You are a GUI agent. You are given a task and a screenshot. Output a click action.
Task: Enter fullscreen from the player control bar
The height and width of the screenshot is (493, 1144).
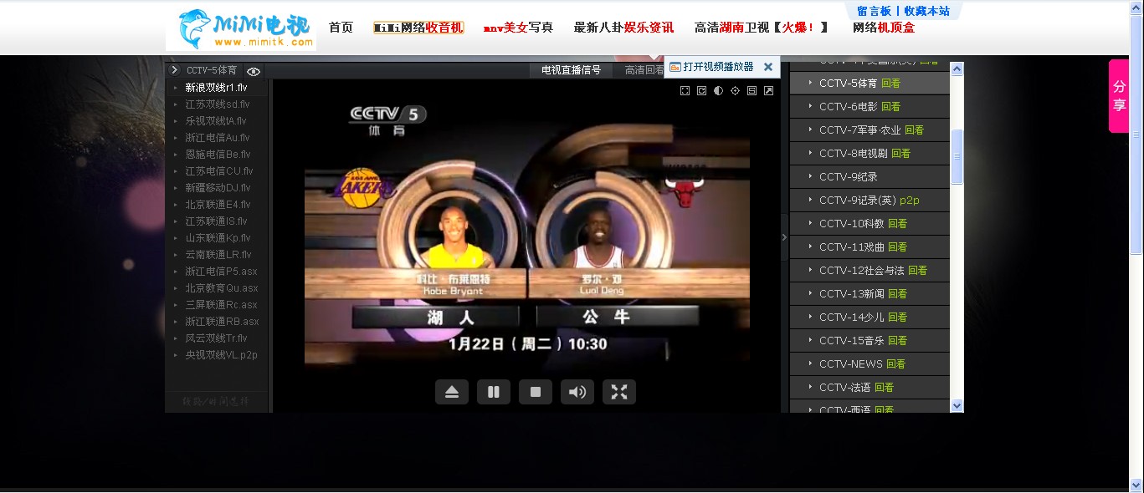[619, 392]
